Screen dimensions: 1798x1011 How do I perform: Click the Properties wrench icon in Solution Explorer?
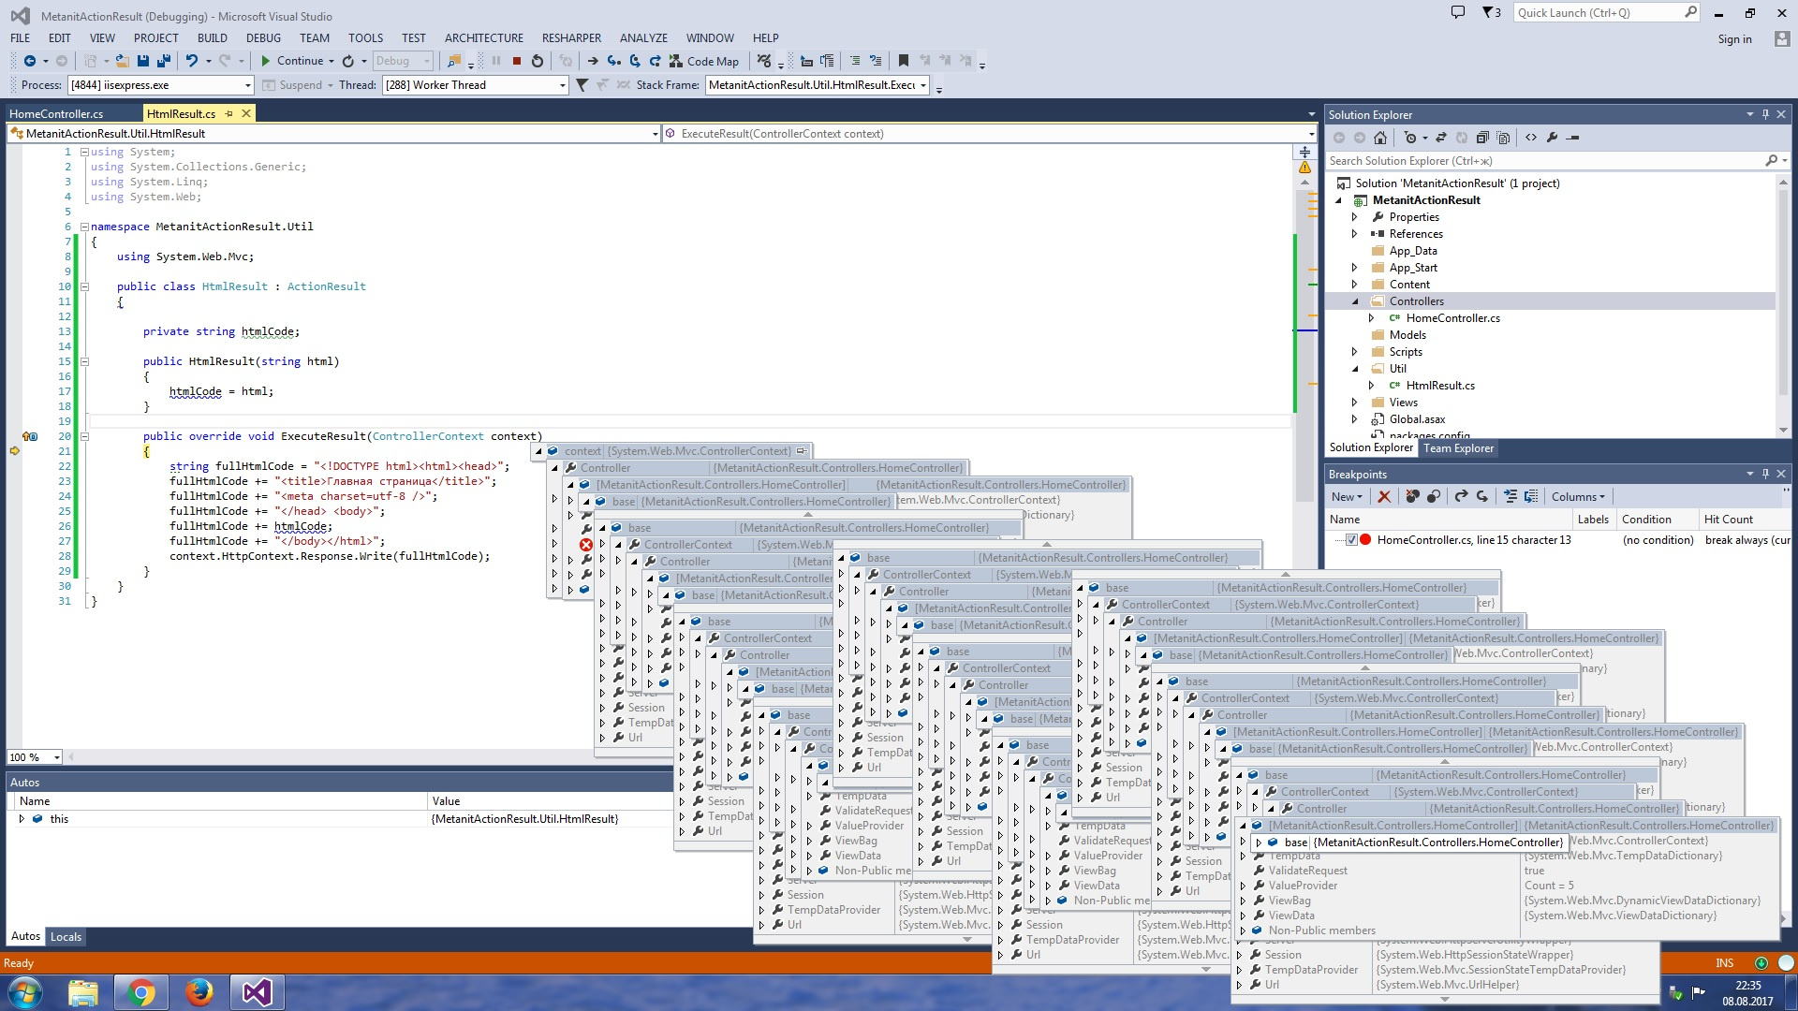(x=1552, y=138)
